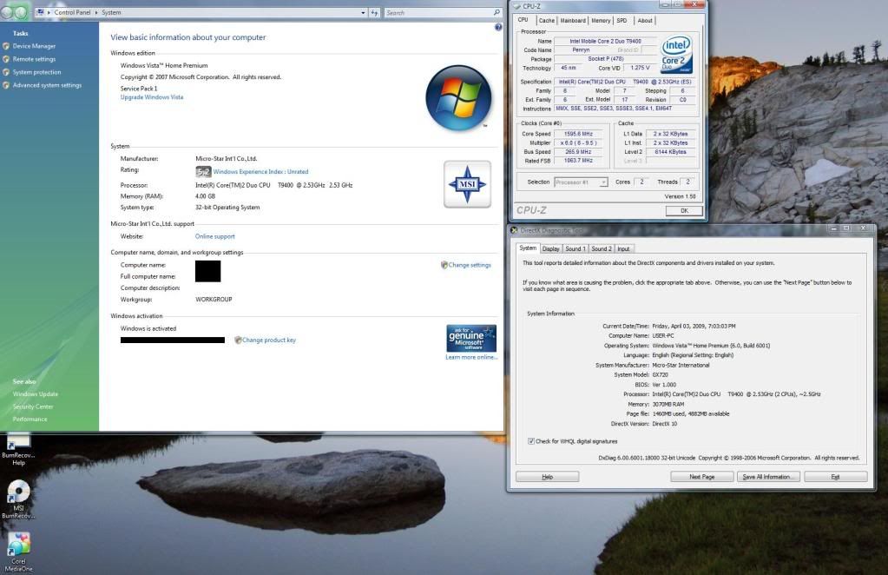Go to Next Page in DirectX Diagnostic Tool
This screenshot has height=575, width=888.
701,477
